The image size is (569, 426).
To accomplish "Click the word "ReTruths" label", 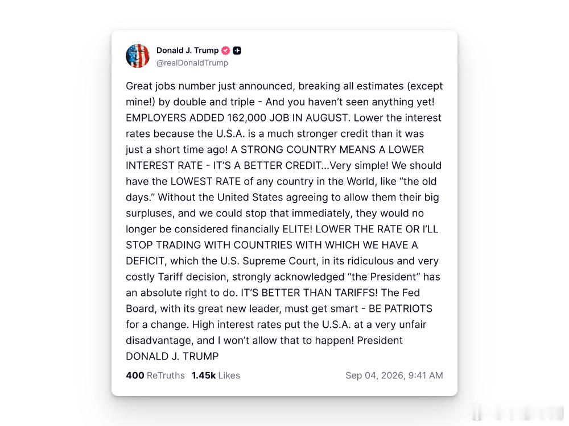I will coord(166,375).
